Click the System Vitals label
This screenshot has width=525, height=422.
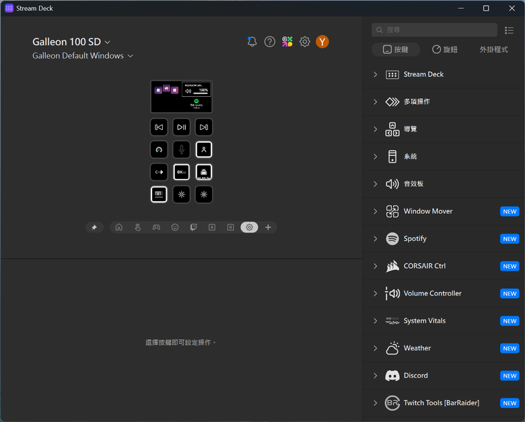pyautogui.click(x=425, y=321)
